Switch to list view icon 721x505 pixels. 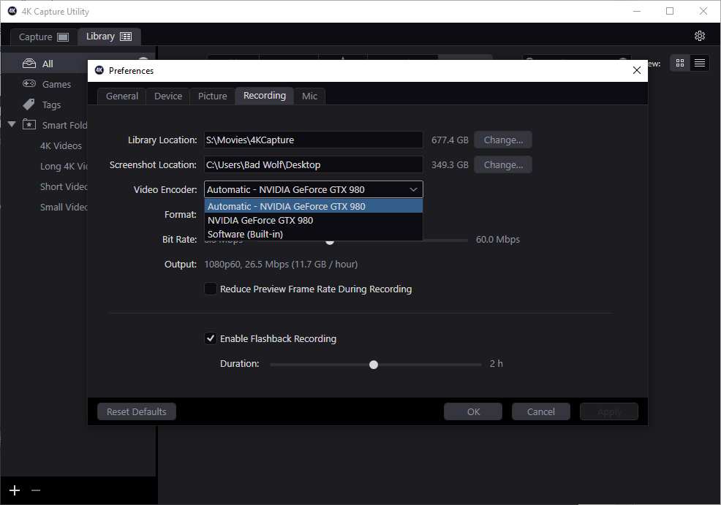click(699, 63)
